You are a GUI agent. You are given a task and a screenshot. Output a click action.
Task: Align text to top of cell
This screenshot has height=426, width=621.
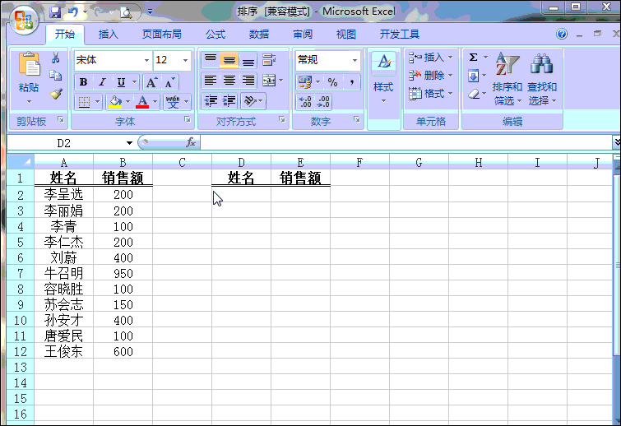pos(210,60)
